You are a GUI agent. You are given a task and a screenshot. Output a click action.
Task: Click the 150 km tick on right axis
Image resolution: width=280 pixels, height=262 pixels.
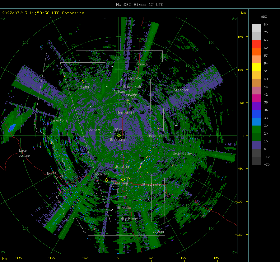click(240, 37)
